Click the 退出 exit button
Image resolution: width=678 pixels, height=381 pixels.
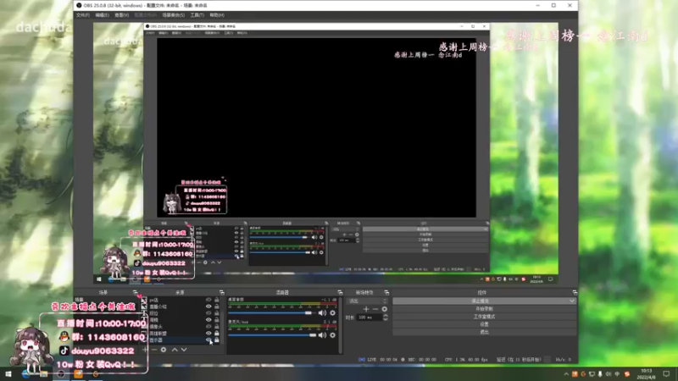(484, 332)
